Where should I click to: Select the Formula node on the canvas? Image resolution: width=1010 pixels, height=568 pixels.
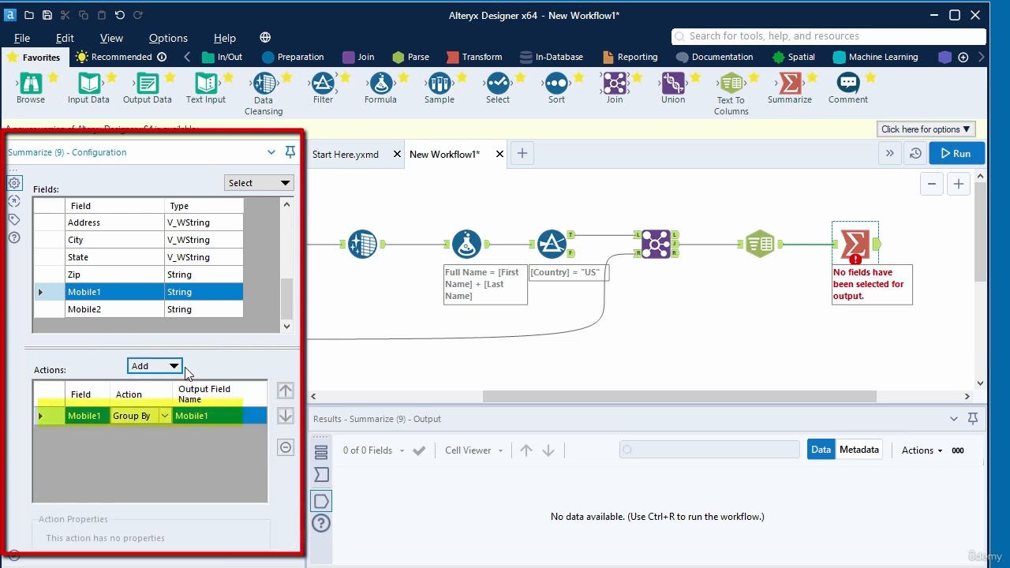[466, 245]
